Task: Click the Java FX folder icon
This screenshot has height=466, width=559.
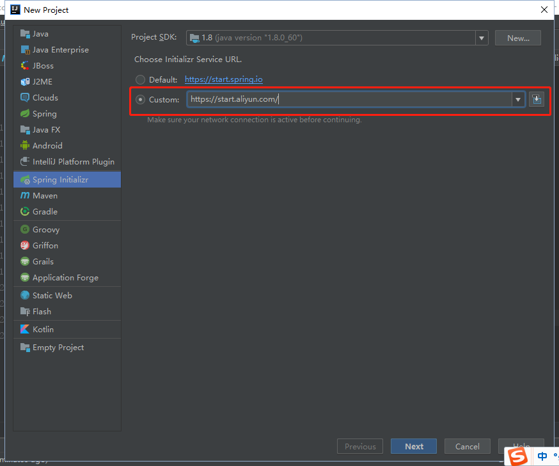Action: (x=25, y=129)
